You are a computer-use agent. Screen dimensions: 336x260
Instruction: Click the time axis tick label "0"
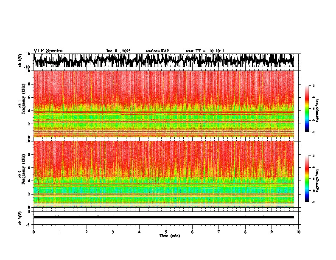34,232
